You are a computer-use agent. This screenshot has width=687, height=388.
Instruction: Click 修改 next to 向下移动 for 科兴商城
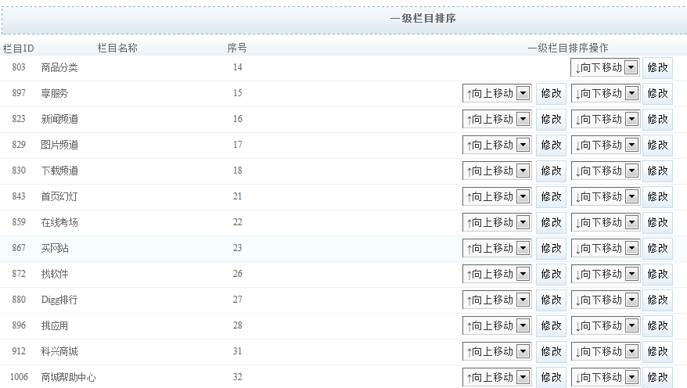point(657,352)
